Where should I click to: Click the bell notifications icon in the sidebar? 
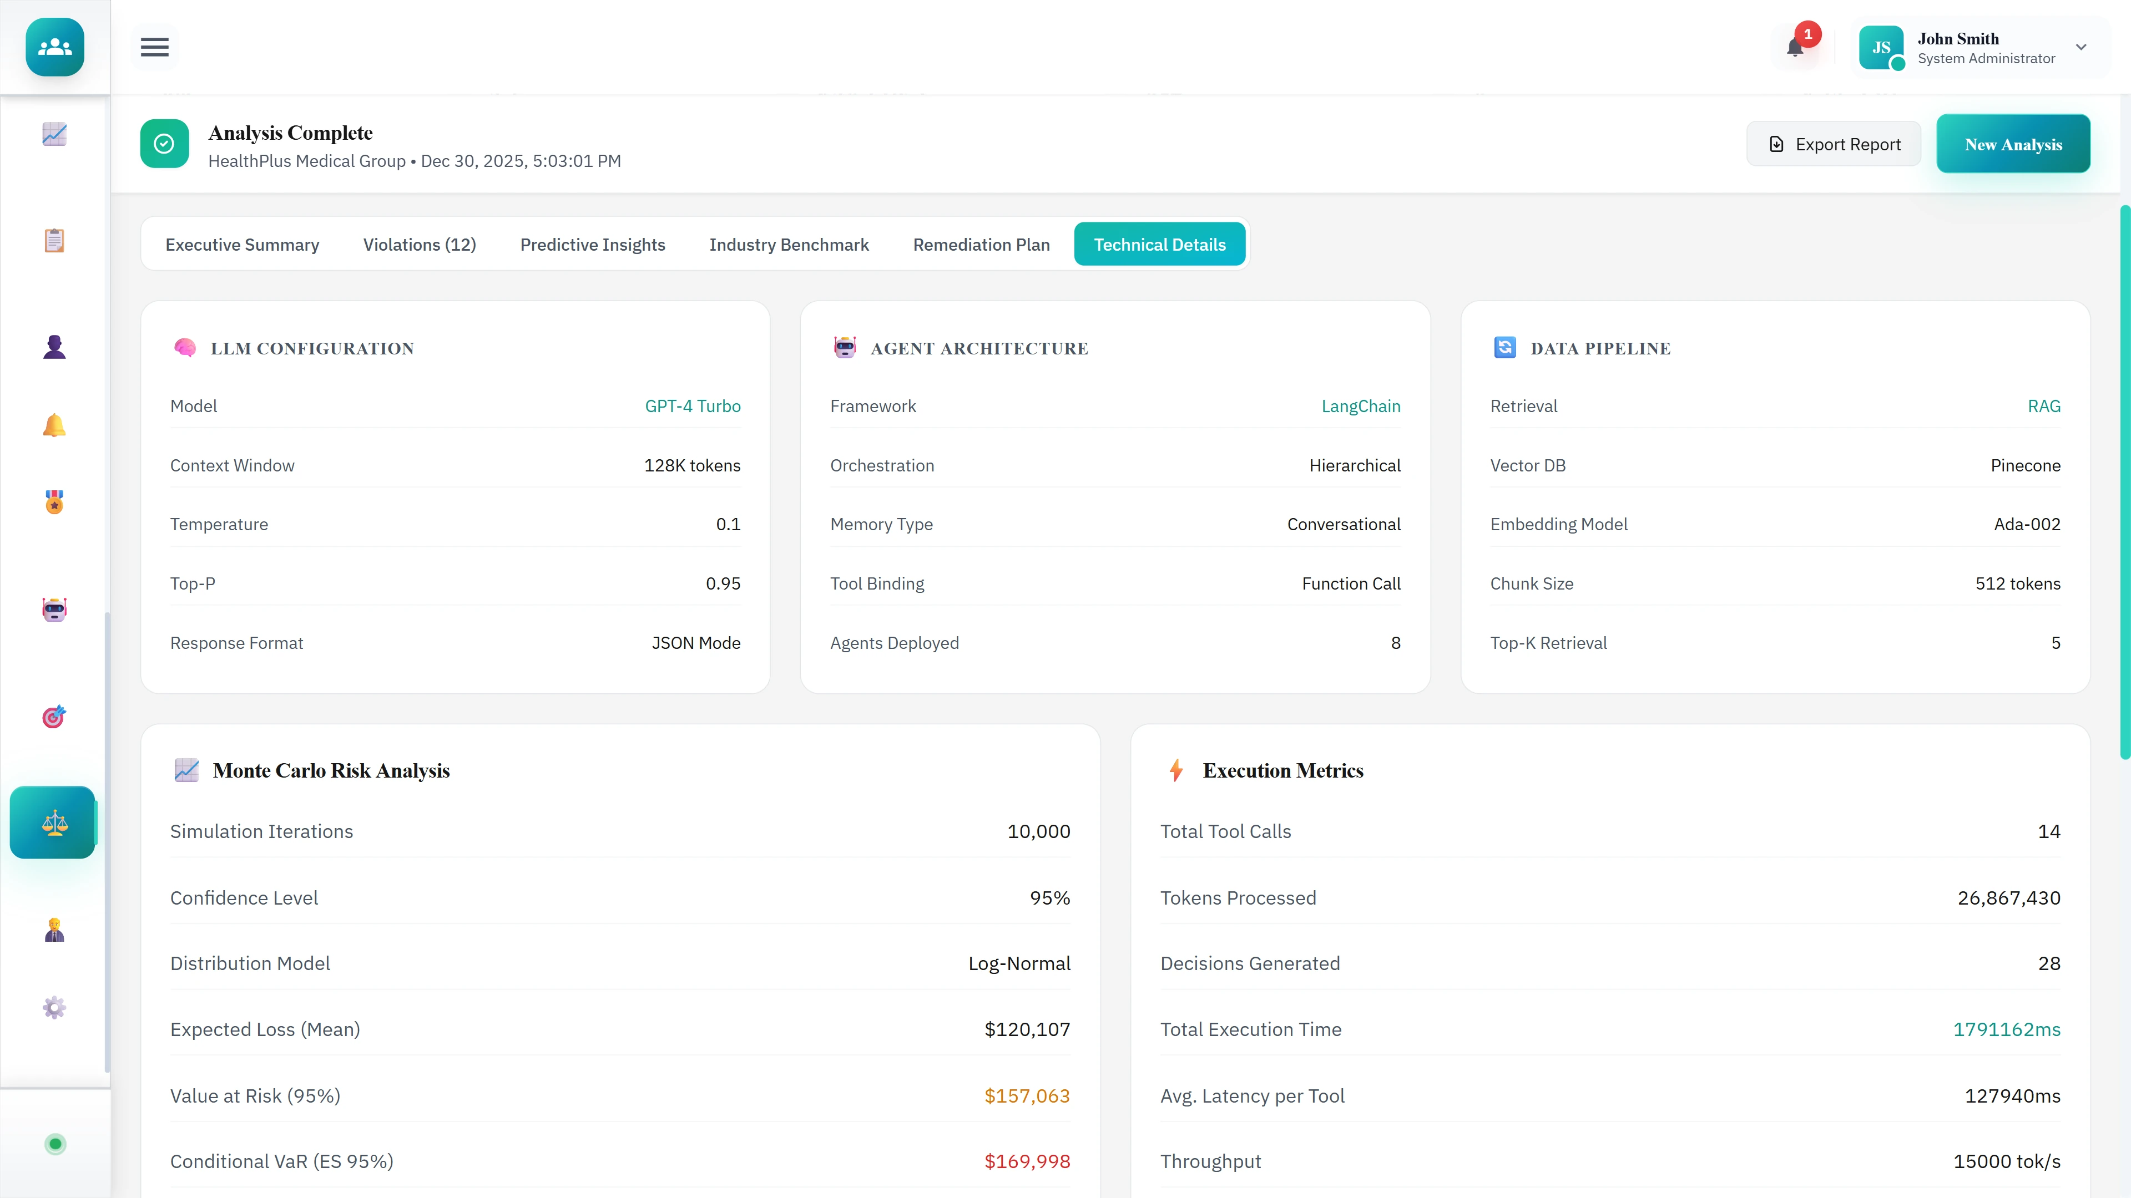point(54,425)
